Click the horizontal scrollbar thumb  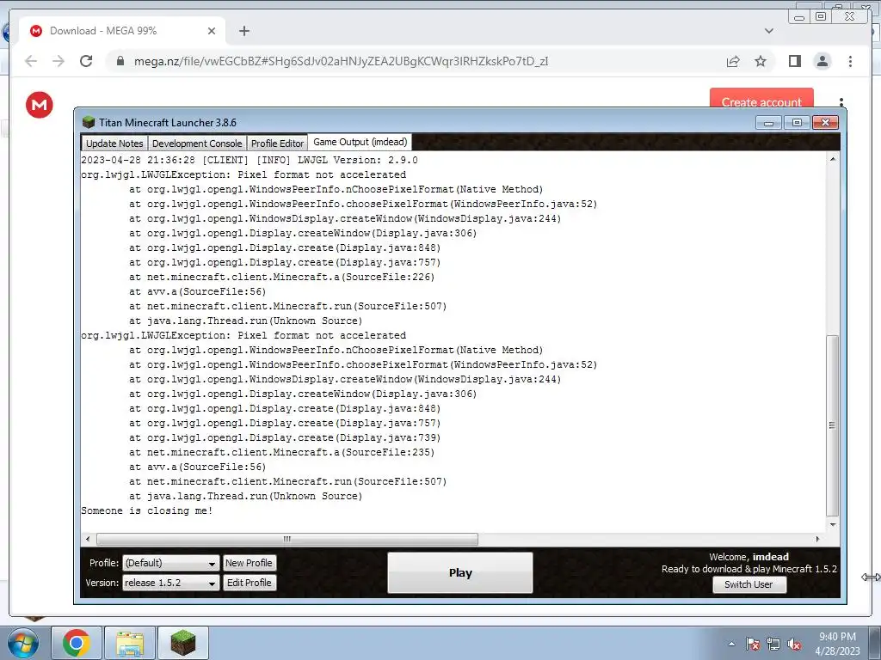point(287,540)
